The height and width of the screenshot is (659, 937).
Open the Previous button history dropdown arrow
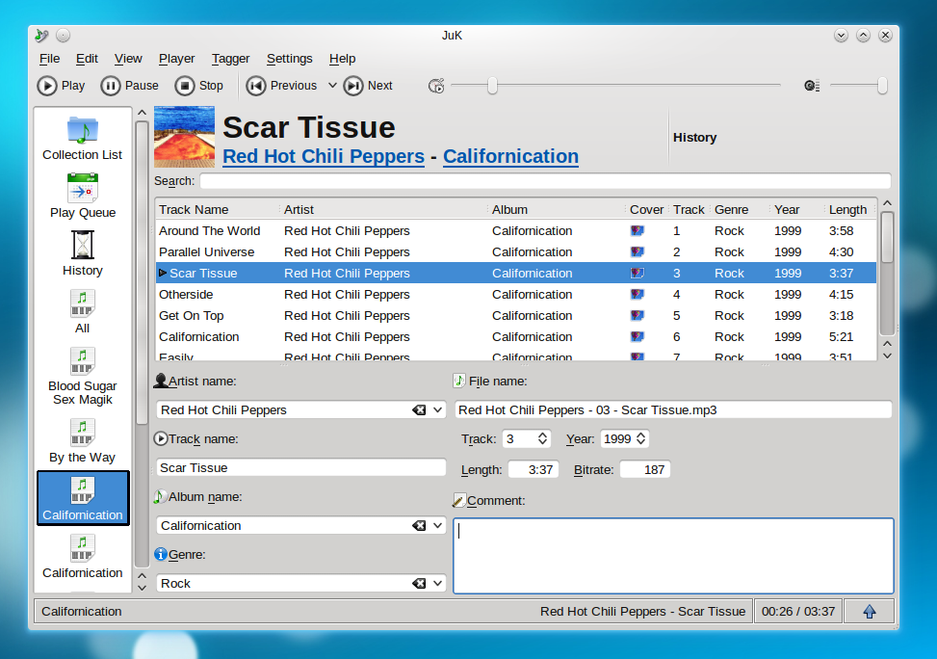pyautogui.click(x=332, y=86)
